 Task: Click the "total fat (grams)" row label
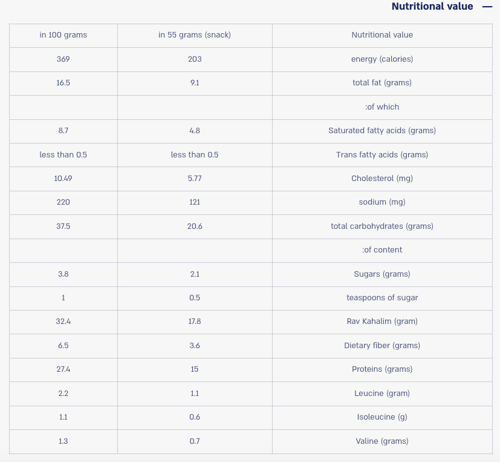click(382, 83)
